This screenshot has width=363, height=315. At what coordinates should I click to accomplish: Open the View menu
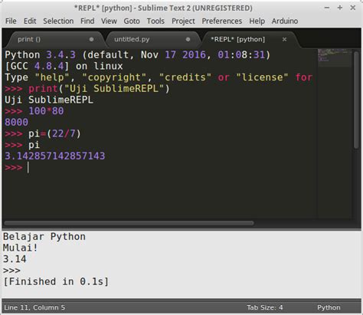pyautogui.click(x=109, y=21)
